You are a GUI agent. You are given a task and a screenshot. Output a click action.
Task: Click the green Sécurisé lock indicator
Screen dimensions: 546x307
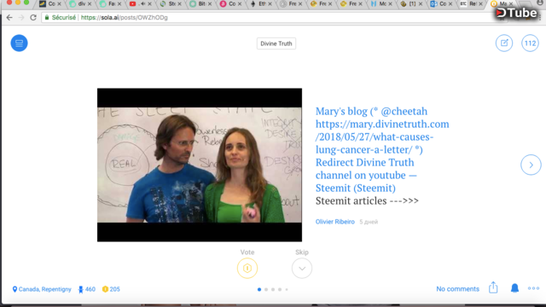pos(61,17)
